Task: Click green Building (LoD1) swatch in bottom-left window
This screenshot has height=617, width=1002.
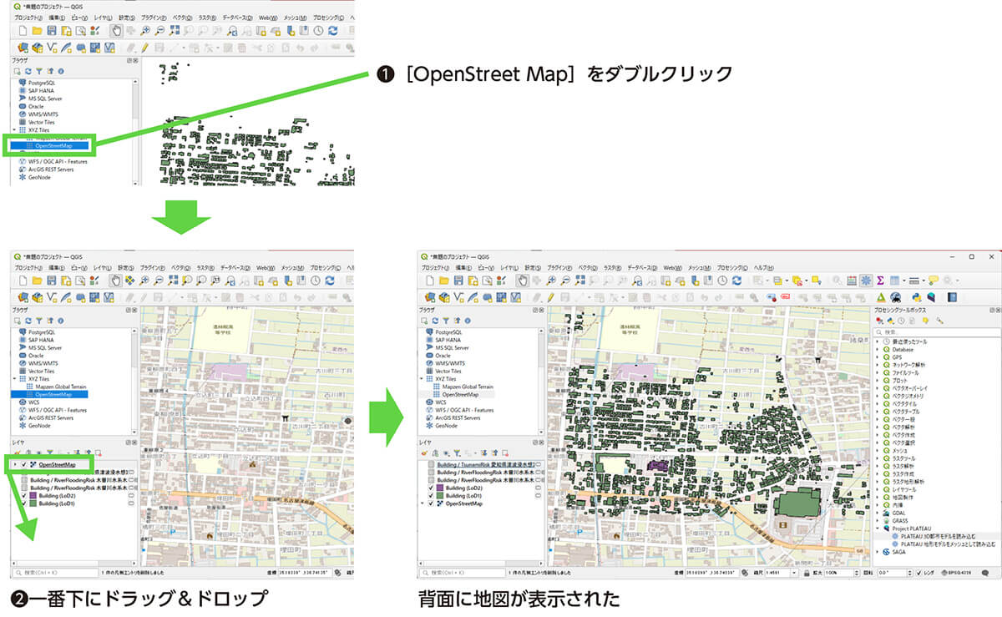Action: (33, 503)
